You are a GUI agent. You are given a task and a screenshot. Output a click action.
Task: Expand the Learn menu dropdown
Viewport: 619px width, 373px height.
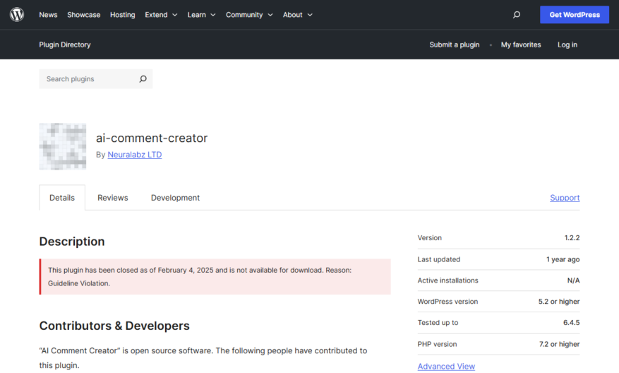pyautogui.click(x=201, y=15)
